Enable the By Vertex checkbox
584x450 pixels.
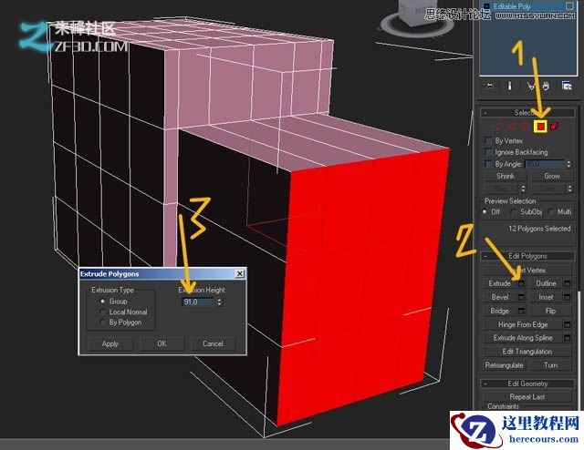tap(488, 141)
